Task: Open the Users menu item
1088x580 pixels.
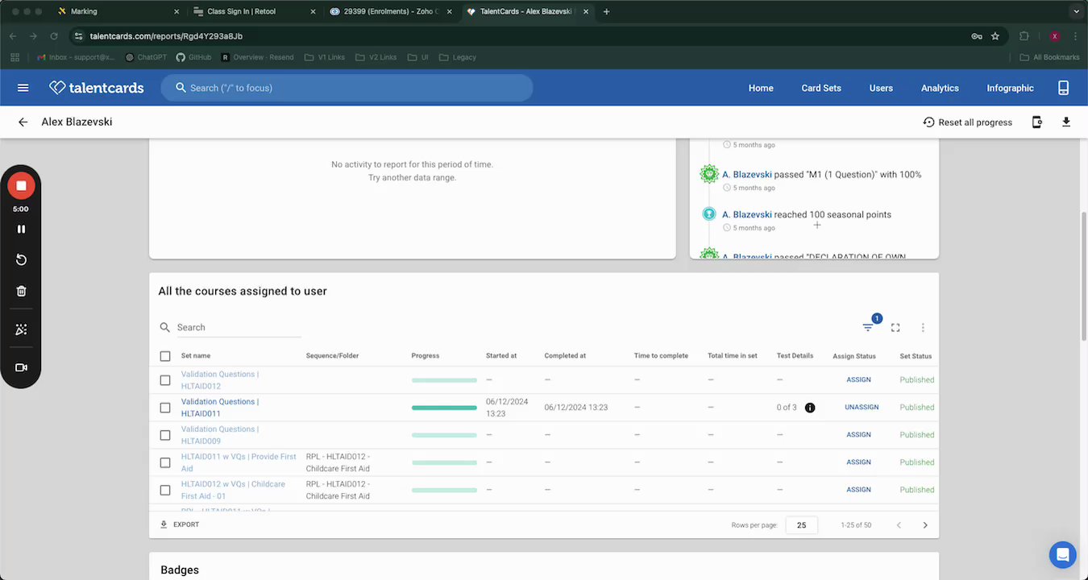Action: click(881, 88)
